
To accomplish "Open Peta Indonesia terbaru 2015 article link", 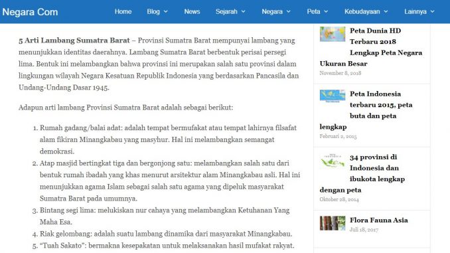I will tap(366, 110).
